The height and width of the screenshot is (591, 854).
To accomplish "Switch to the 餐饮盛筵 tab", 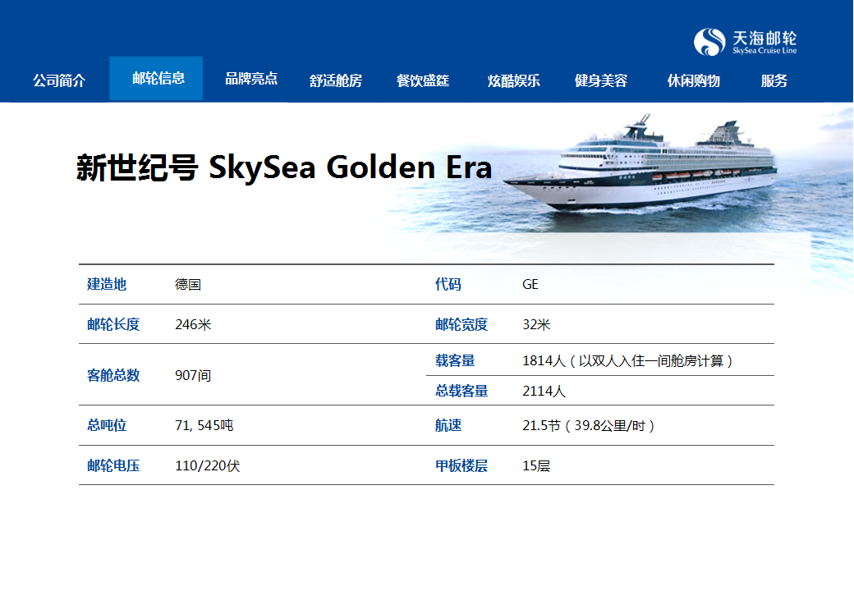I will click(423, 80).
